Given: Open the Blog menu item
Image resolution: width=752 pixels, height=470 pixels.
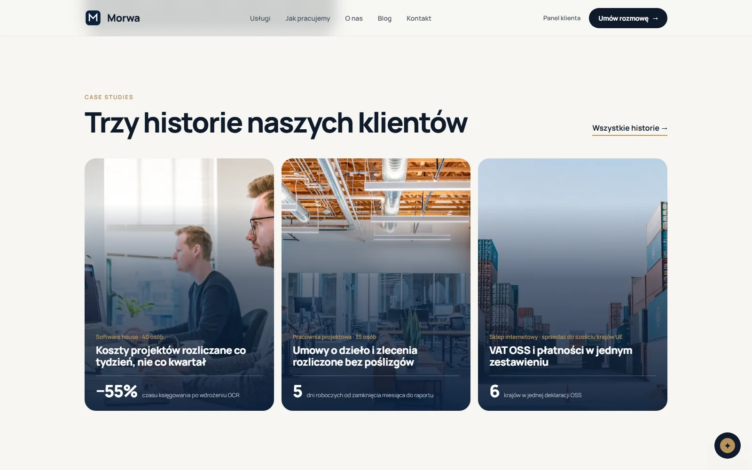Looking at the screenshot, I should pyautogui.click(x=384, y=18).
